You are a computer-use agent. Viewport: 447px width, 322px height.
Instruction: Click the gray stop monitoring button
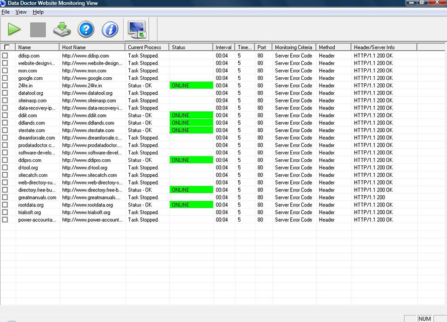pyautogui.click(x=38, y=30)
